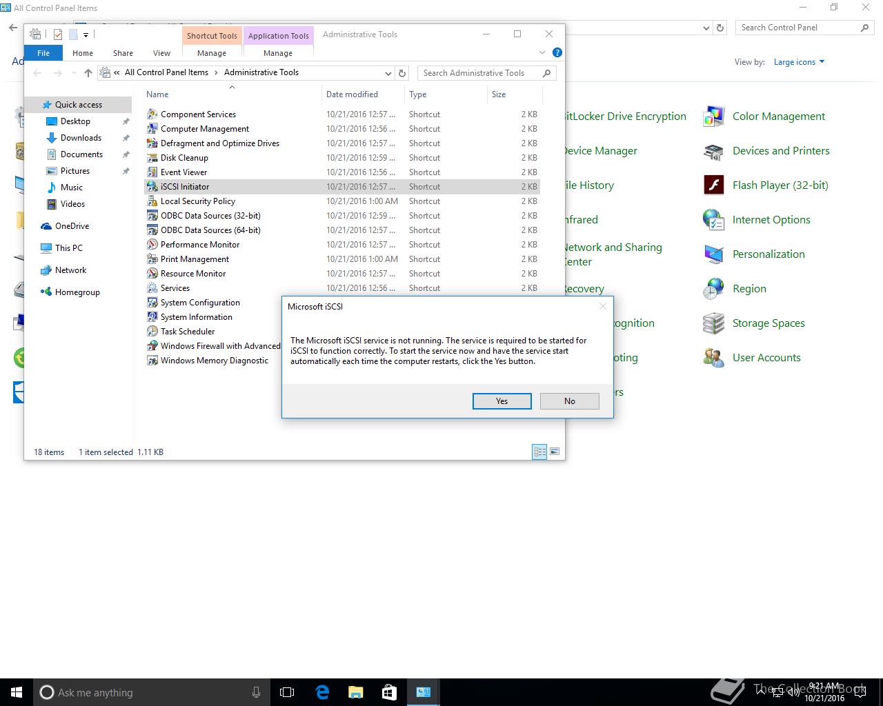
Task: Click the Search Control Panel field
Action: (x=805, y=28)
